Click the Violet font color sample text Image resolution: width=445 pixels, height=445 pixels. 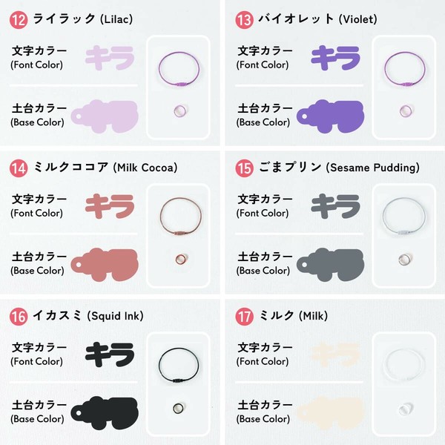click(335, 58)
